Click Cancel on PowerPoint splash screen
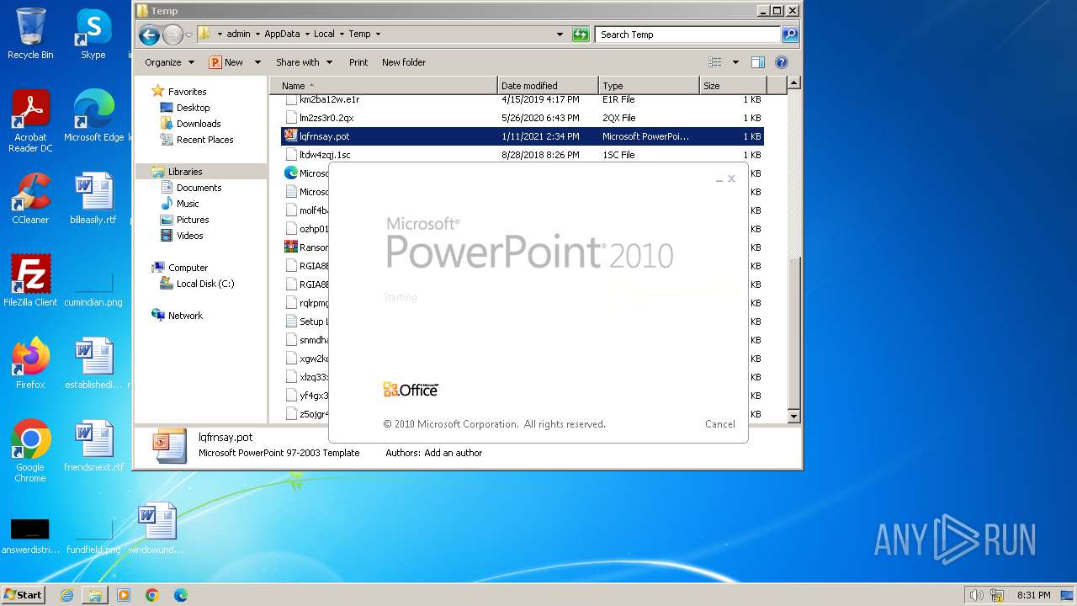This screenshot has width=1077, height=606. point(719,424)
